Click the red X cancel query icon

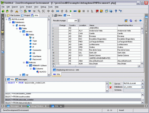click(110, 87)
